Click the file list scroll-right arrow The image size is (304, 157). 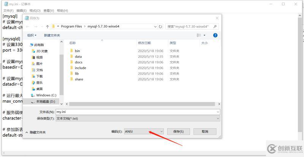point(219,104)
